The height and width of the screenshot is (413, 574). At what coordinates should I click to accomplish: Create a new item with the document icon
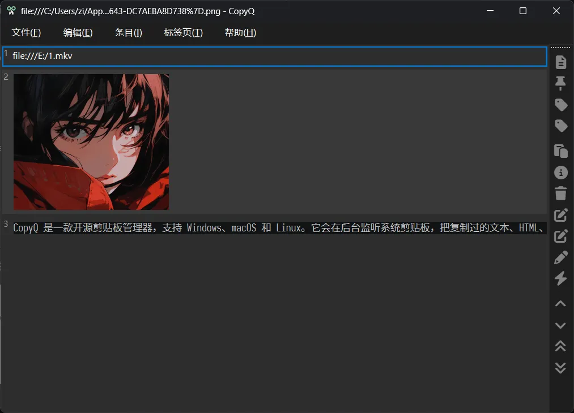[x=560, y=62]
